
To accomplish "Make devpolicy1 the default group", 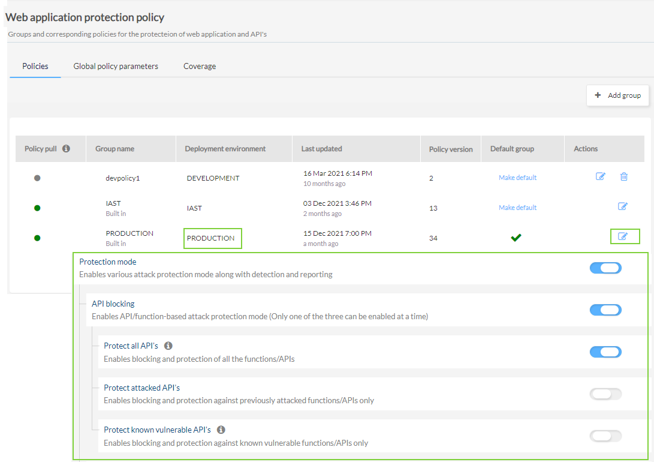I will point(517,178).
